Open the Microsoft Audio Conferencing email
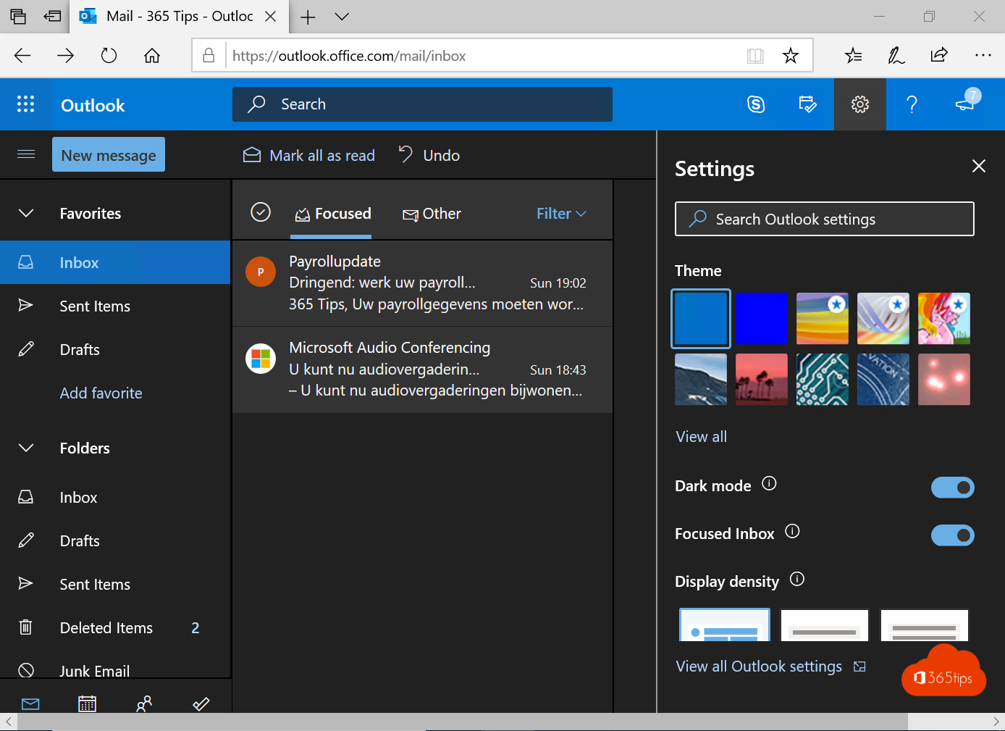 click(x=423, y=370)
